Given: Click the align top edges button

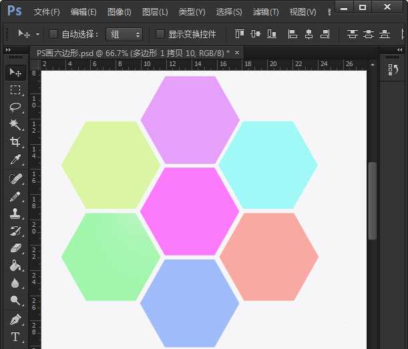Looking at the screenshot, I should (240, 34).
